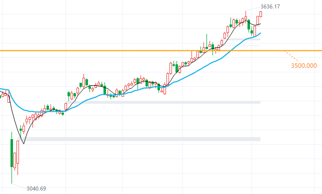322x194 pixels.
Task: Select the gray leader line to 3040.69
Action: click(19, 186)
